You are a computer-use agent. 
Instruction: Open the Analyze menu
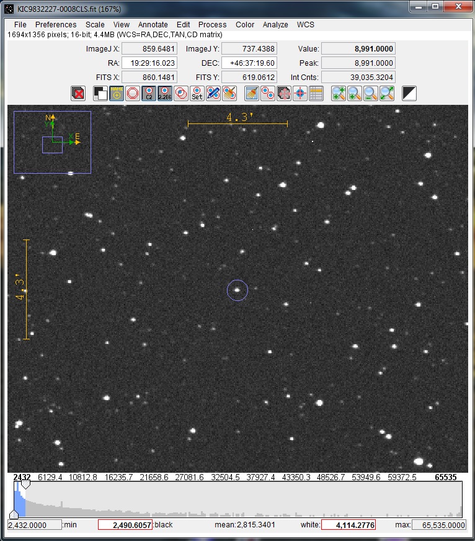coord(275,25)
